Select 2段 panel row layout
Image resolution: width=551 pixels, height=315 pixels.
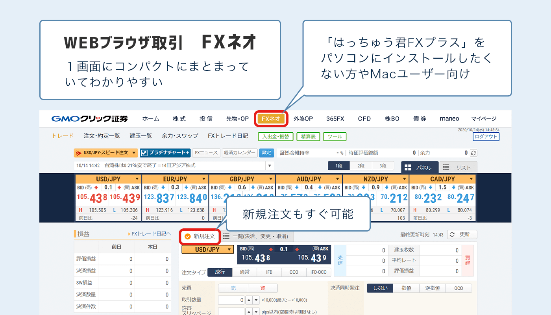[361, 166]
